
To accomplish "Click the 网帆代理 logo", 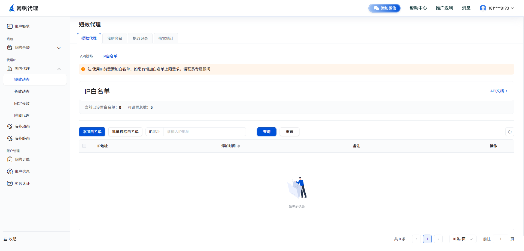I will 24,8.
